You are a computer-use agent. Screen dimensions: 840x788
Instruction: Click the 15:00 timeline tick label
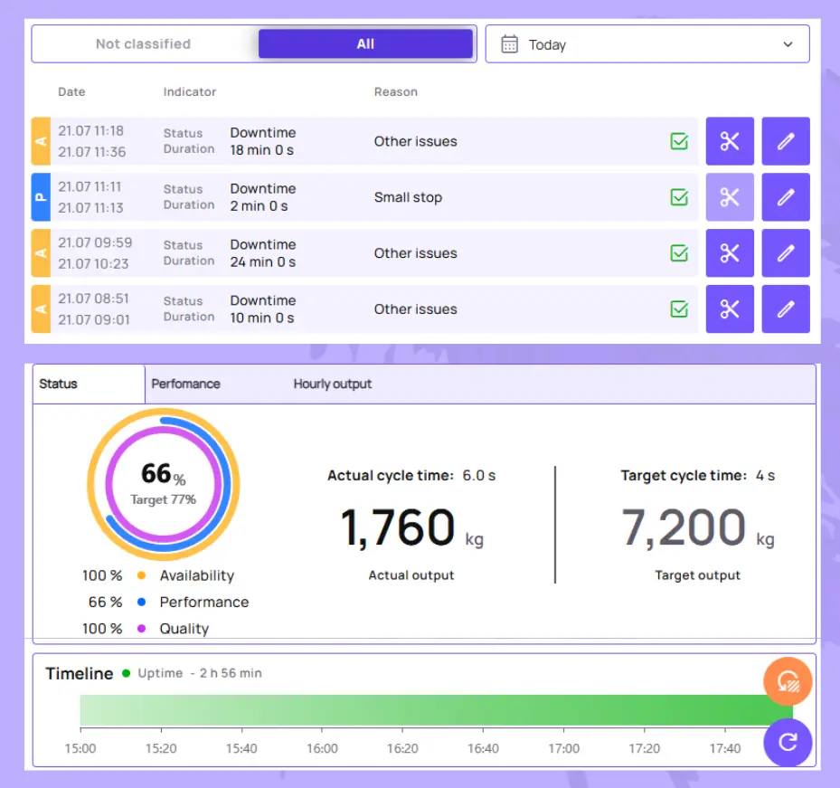click(x=80, y=748)
